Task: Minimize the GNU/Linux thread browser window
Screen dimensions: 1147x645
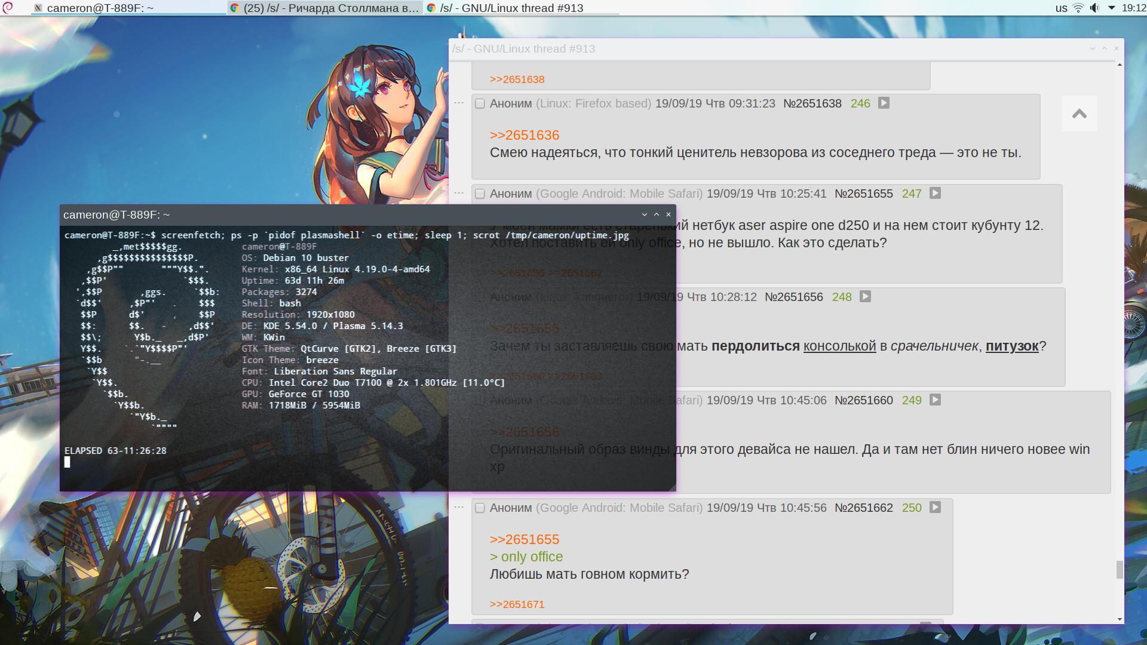Action: coord(1092,48)
